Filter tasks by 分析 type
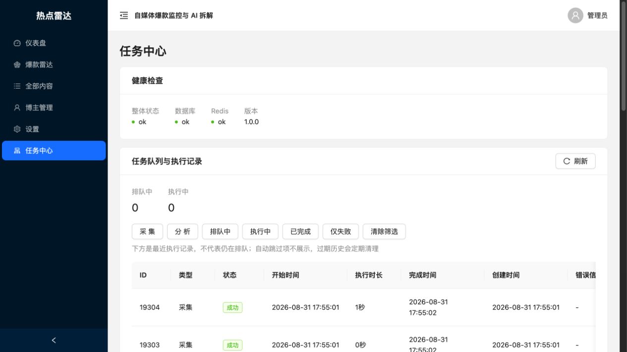The image size is (627, 352). [x=182, y=231]
